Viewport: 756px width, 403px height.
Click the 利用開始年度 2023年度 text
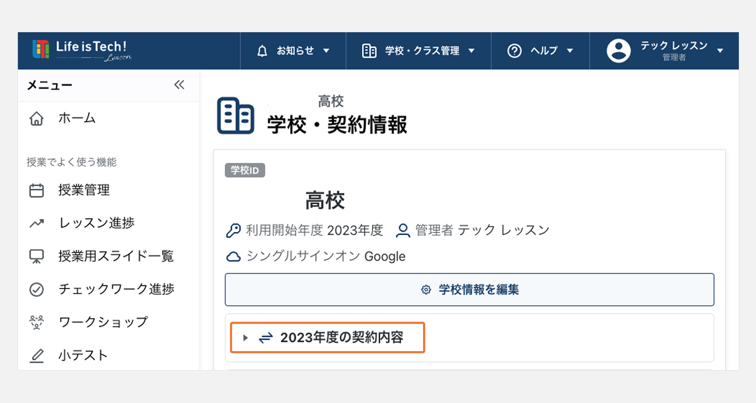pos(314,230)
